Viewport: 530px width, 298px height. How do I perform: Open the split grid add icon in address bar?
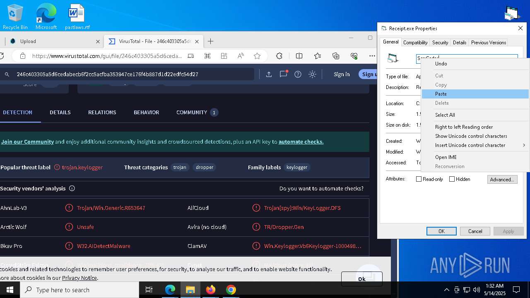pyautogui.click(x=224, y=56)
